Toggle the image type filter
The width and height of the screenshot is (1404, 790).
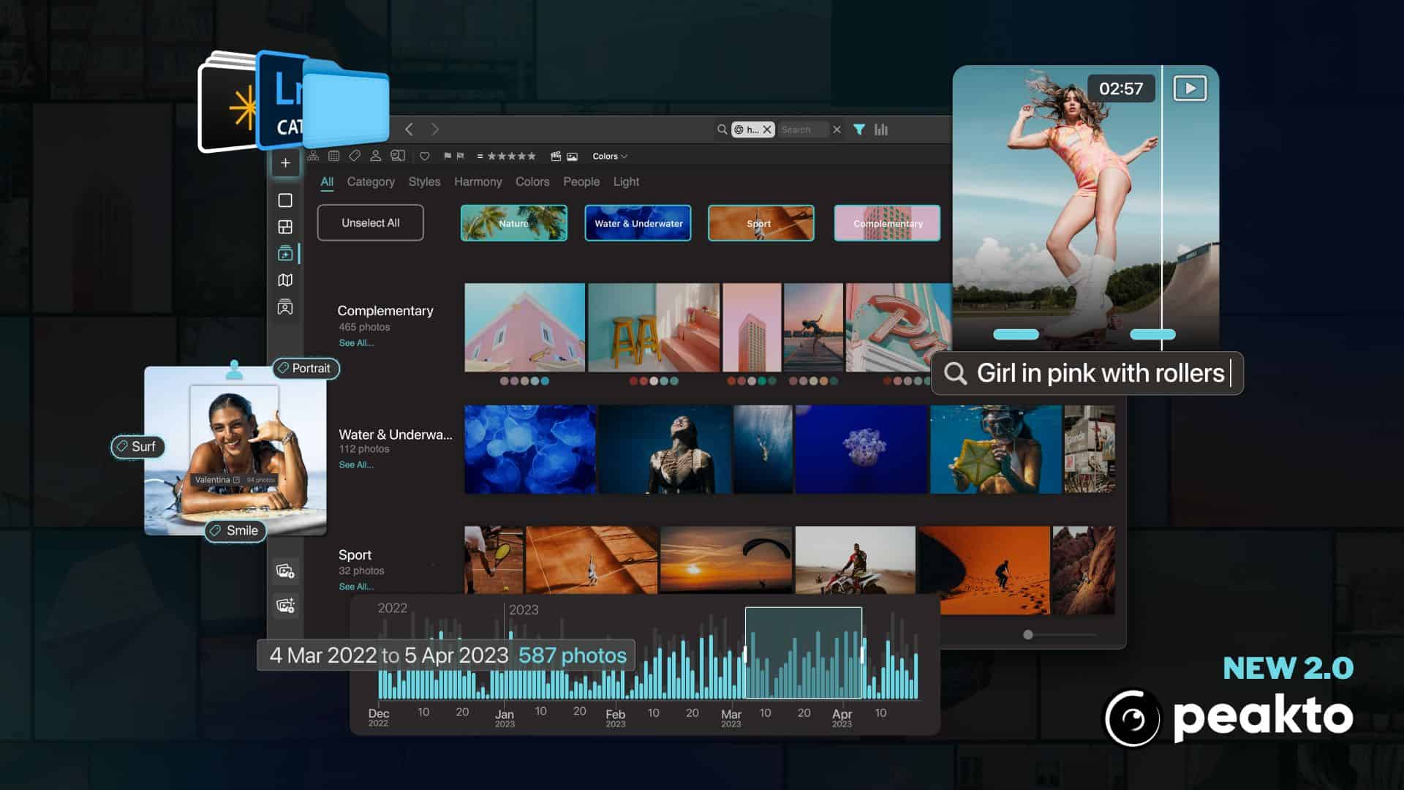click(573, 156)
